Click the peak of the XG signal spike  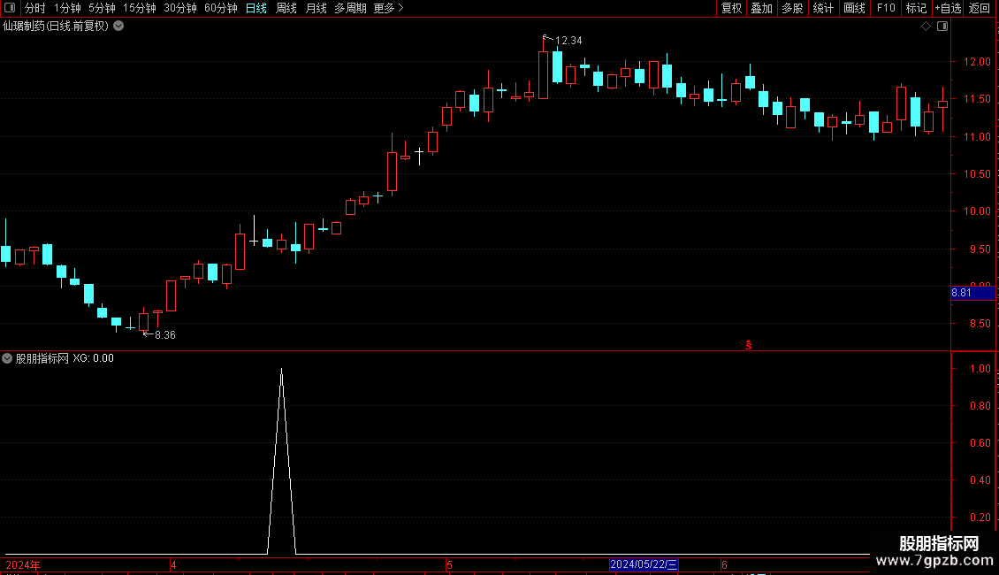pos(282,370)
